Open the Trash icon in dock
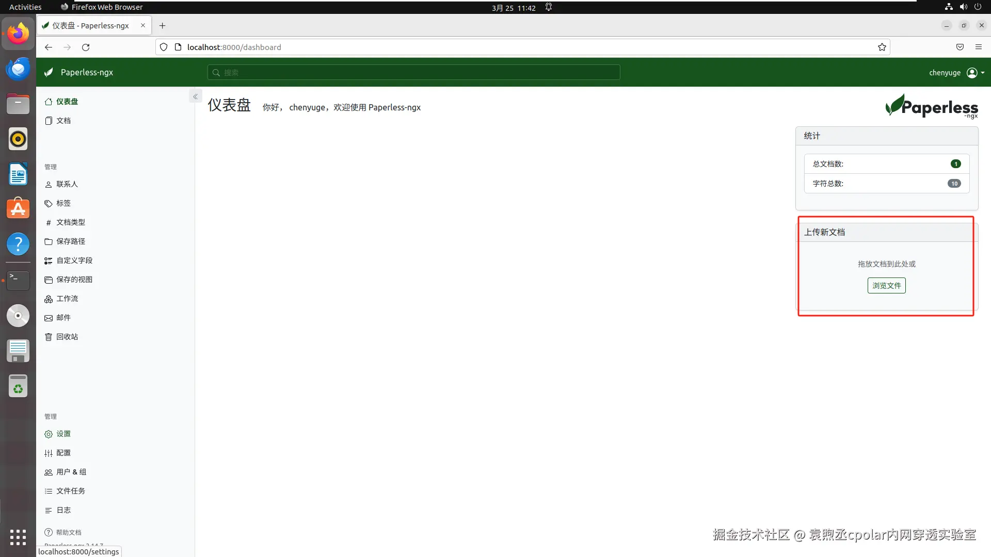 [x=18, y=386]
